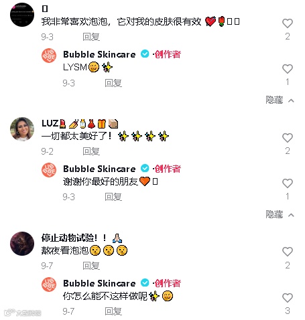The width and height of the screenshot is (305, 320).
Task: Open LUZ's profile photo
Action: click(22, 129)
